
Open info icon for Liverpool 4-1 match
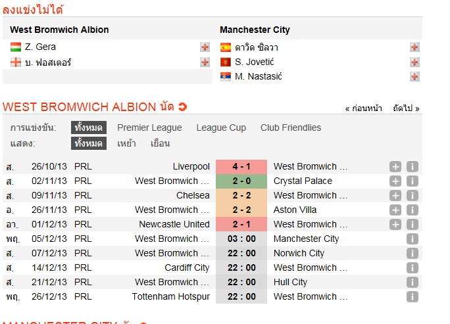(x=413, y=167)
